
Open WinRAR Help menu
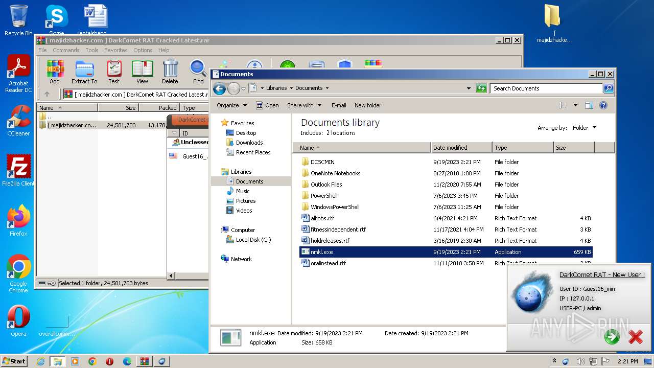click(x=163, y=50)
